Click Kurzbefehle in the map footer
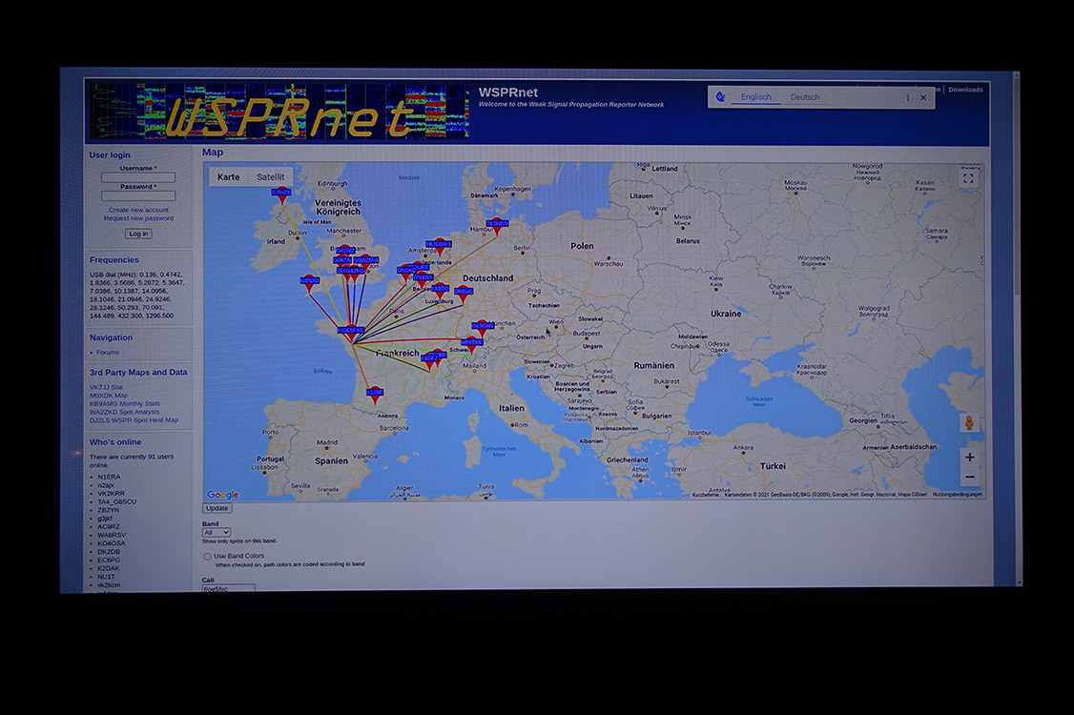The width and height of the screenshot is (1074, 715). pos(706,495)
